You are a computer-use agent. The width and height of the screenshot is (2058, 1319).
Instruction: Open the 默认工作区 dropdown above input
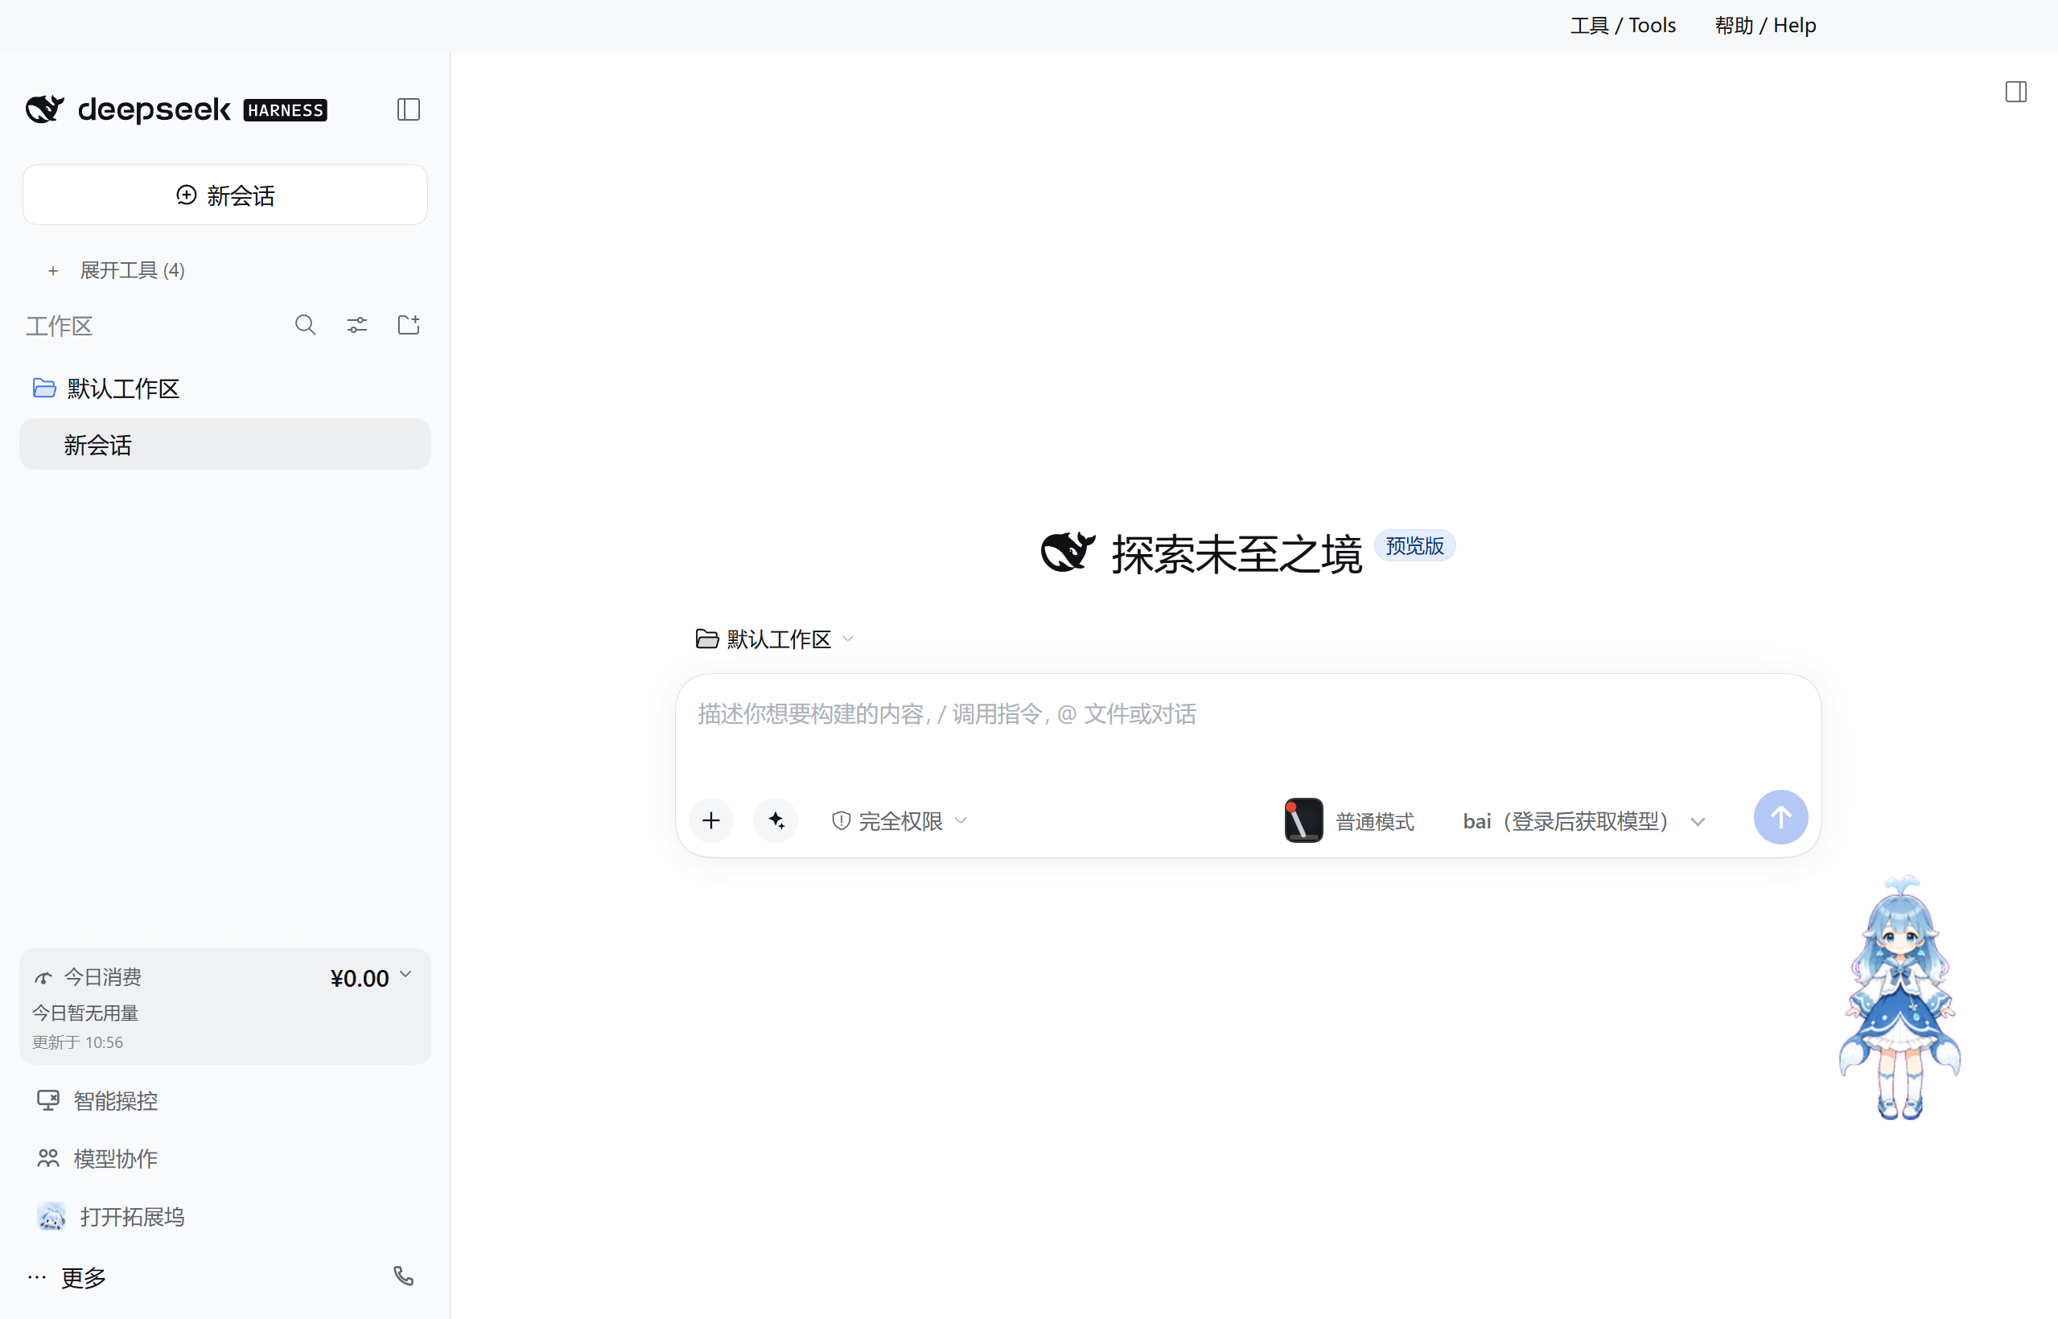point(775,639)
